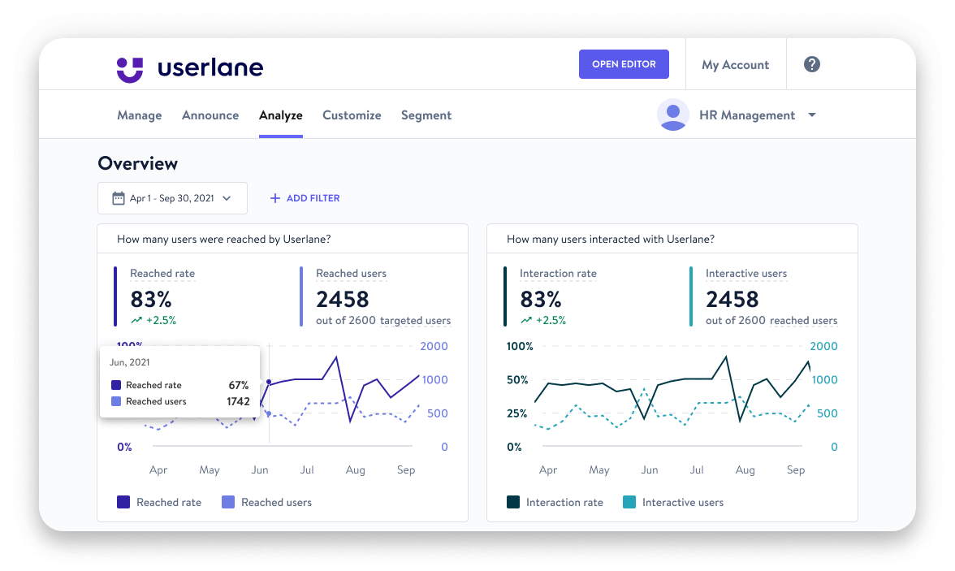Click the calendar icon in the date filter
This screenshot has width=955, height=571.
tap(119, 198)
